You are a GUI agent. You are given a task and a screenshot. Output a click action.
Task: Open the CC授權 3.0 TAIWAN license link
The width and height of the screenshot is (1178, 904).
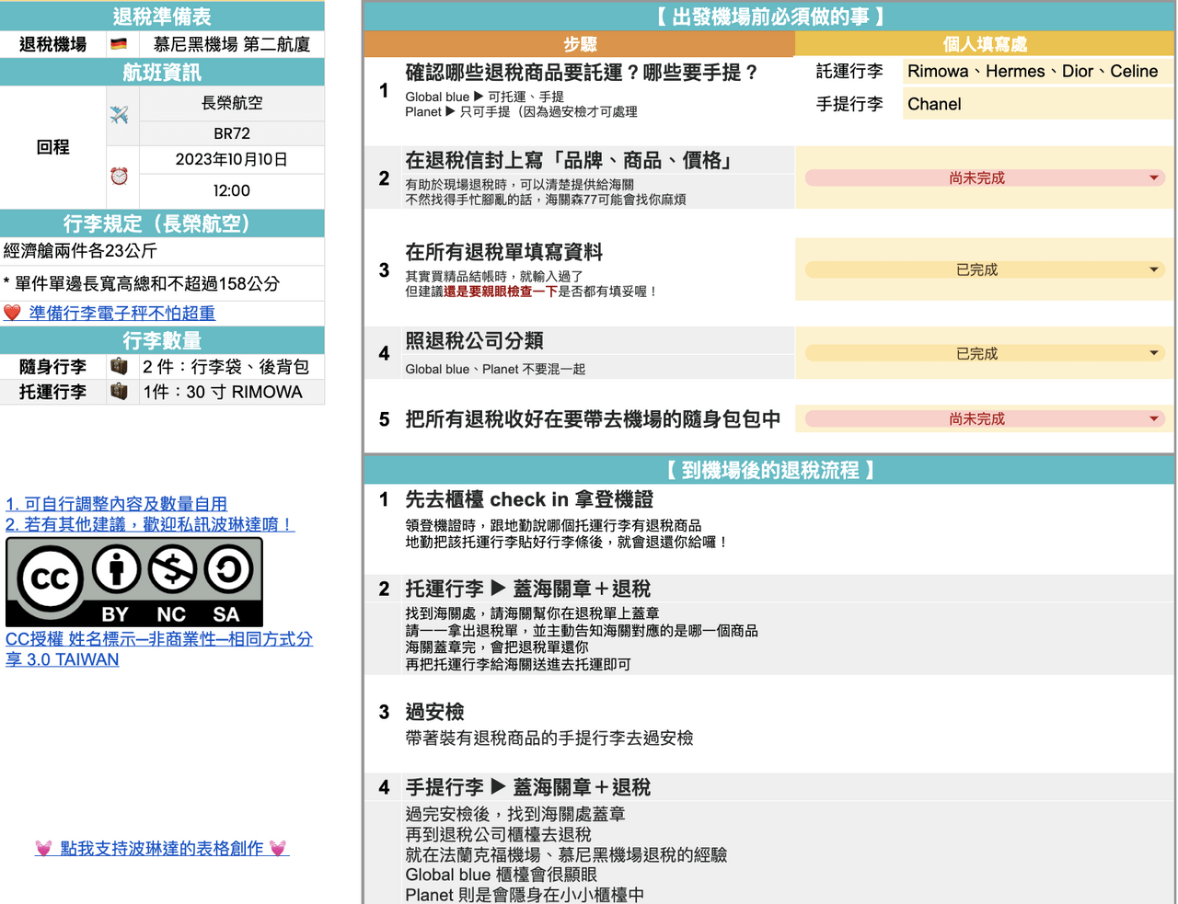159,648
